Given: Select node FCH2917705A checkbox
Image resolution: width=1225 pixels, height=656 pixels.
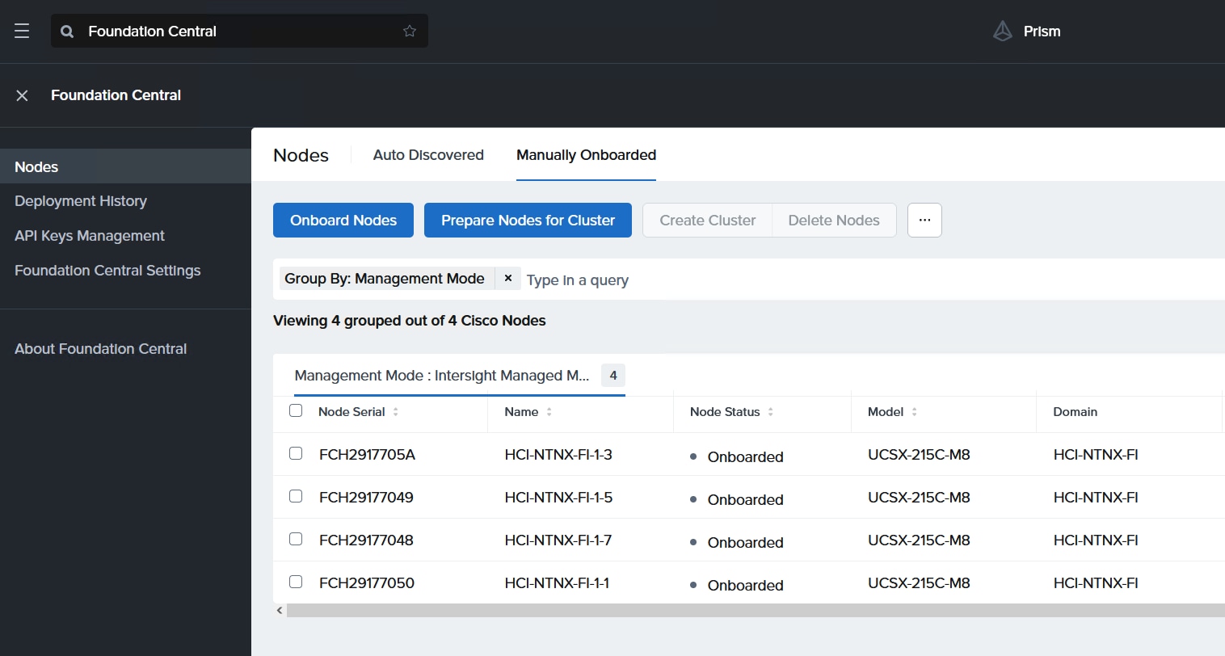Looking at the screenshot, I should [296, 453].
